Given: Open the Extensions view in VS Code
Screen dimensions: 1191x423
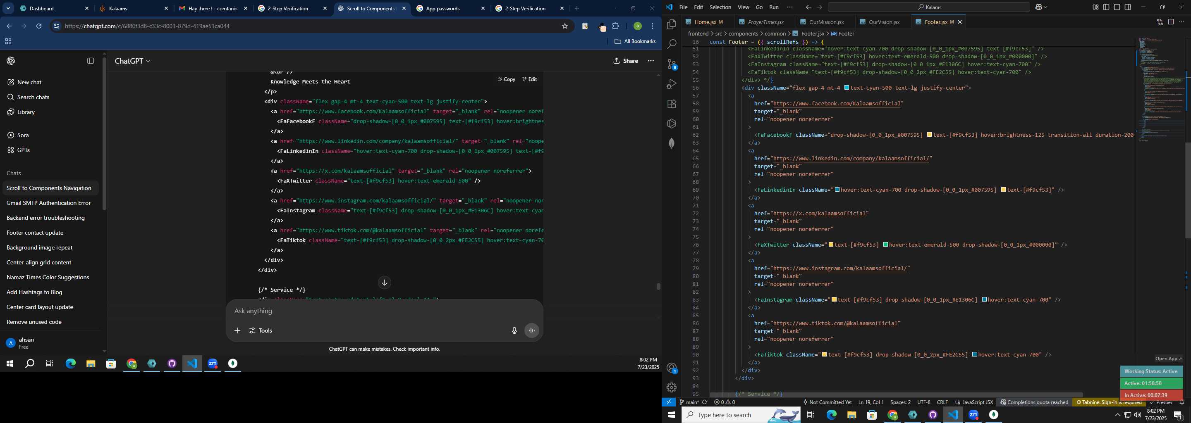Looking at the screenshot, I should click(671, 104).
